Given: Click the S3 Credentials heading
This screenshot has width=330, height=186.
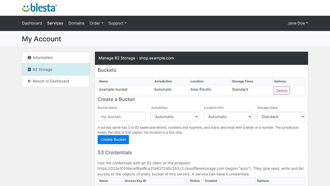Looking at the screenshot, I should coord(115,152).
